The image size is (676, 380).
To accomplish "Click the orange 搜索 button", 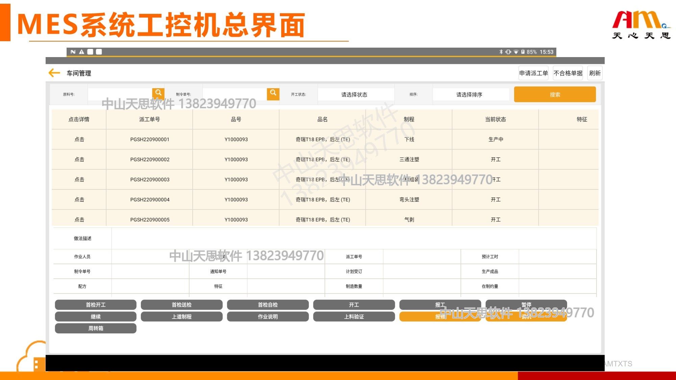I will coord(555,94).
